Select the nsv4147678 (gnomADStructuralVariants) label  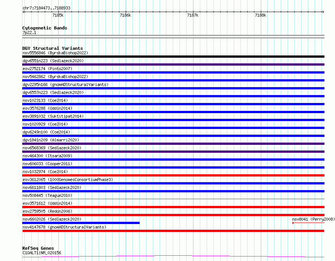click(64, 227)
